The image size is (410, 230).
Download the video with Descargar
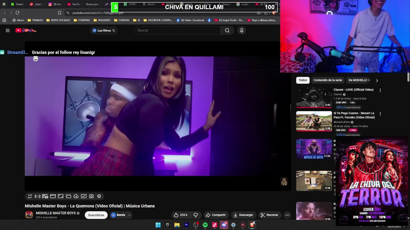click(x=243, y=215)
